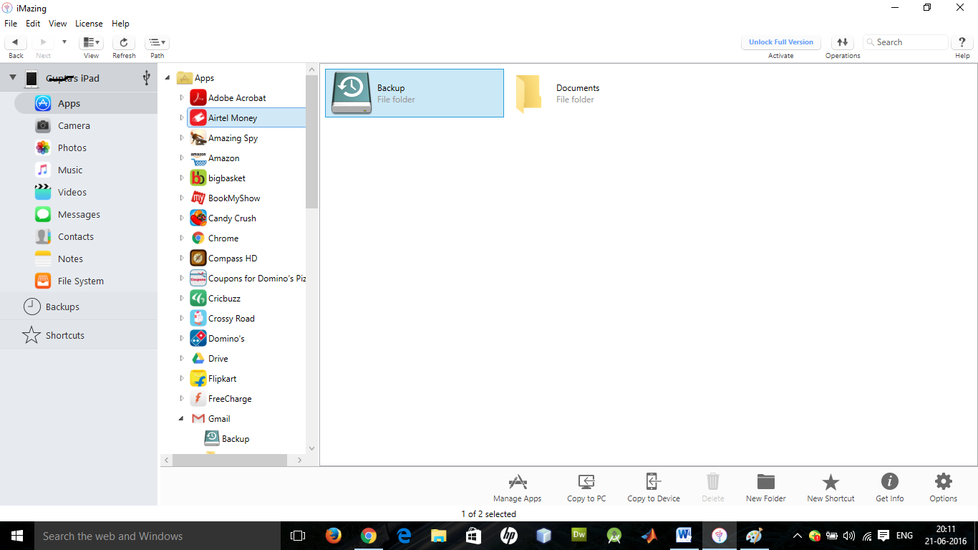
Task: Open File System in the sidebar
Action: [x=79, y=281]
